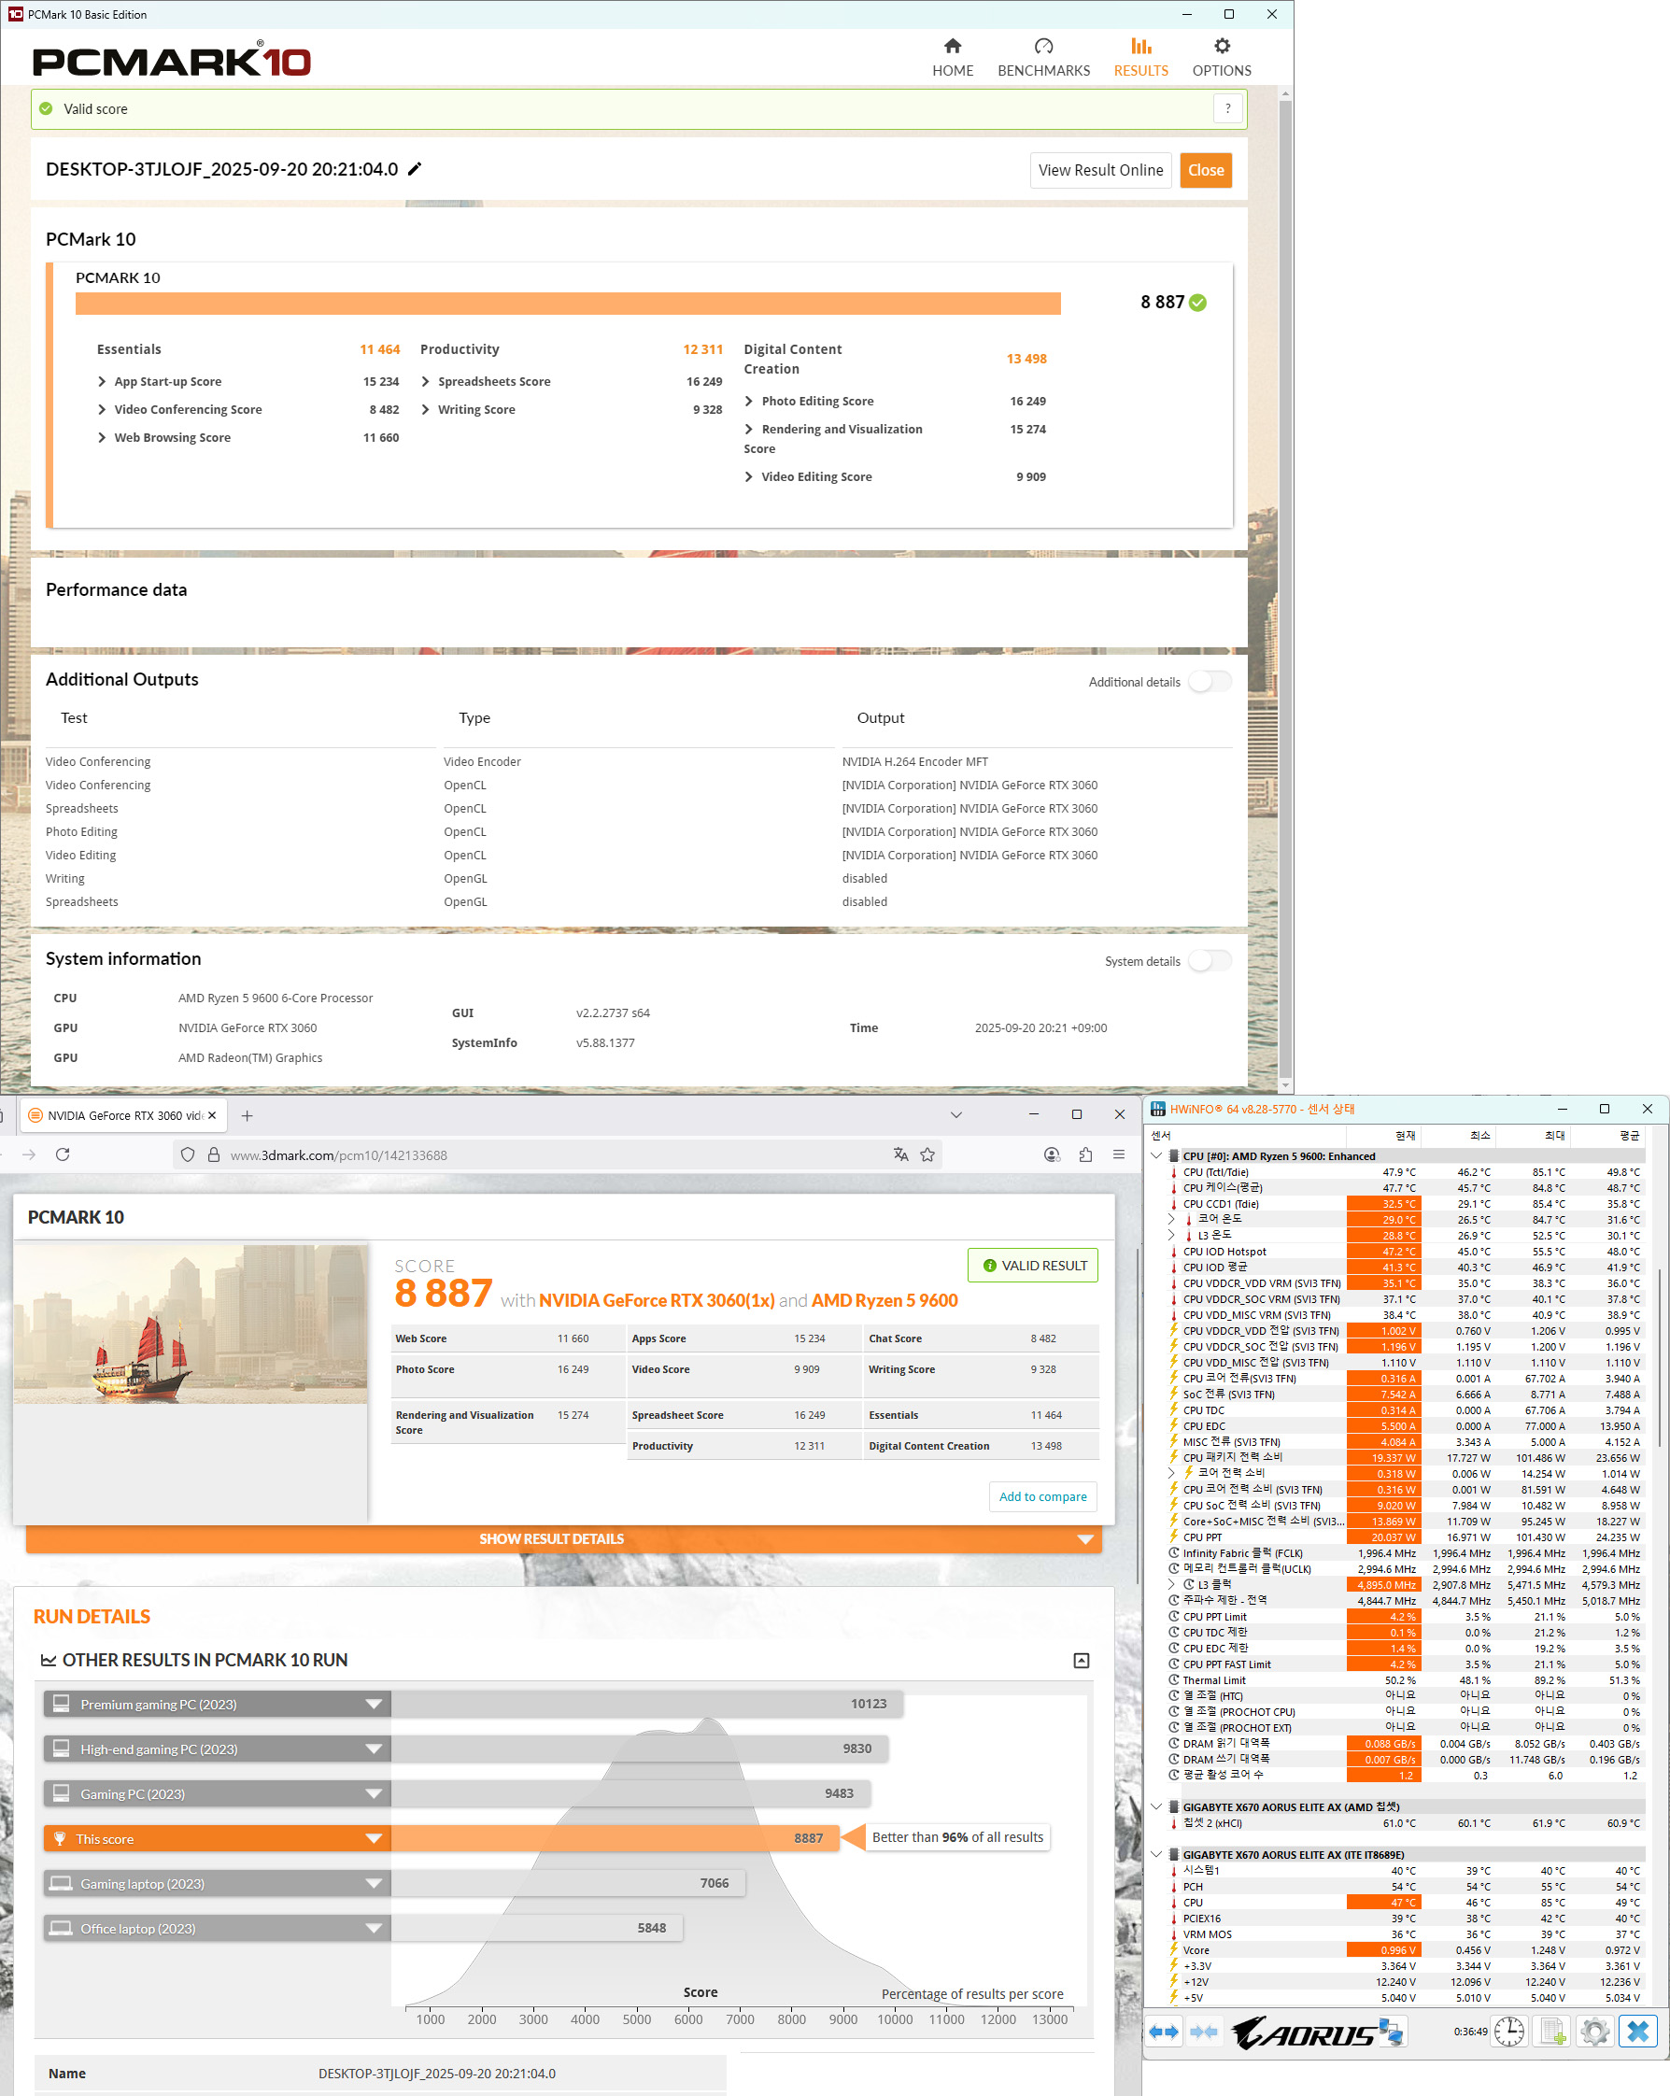Image resolution: width=1670 pixels, height=2096 pixels.
Task: Expand SHOW RESULT DETAILS bar
Action: click(x=564, y=1538)
